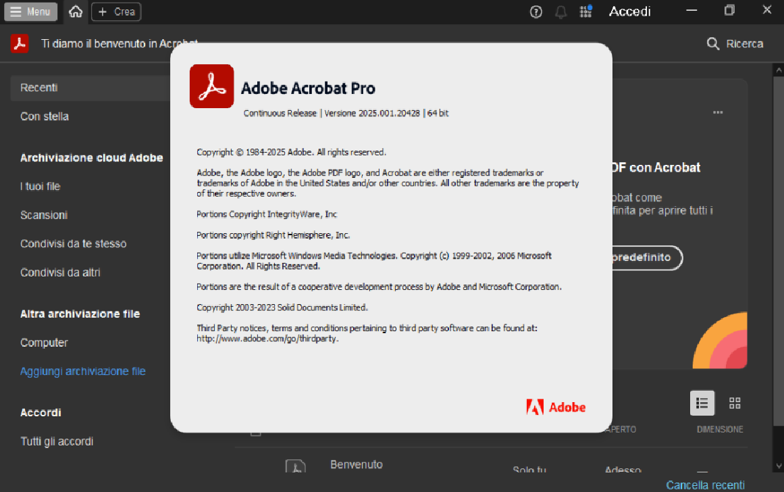Select Con stella in the sidebar
The height and width of the screenshot is (492, 784).
point(45,116)
